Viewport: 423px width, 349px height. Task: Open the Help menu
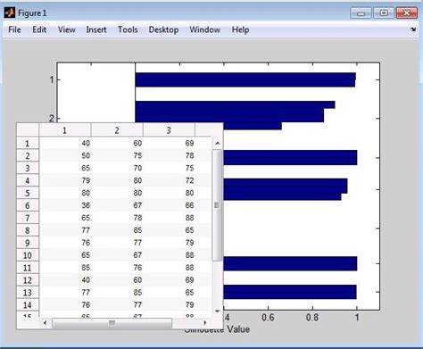[x=240, y=29]
